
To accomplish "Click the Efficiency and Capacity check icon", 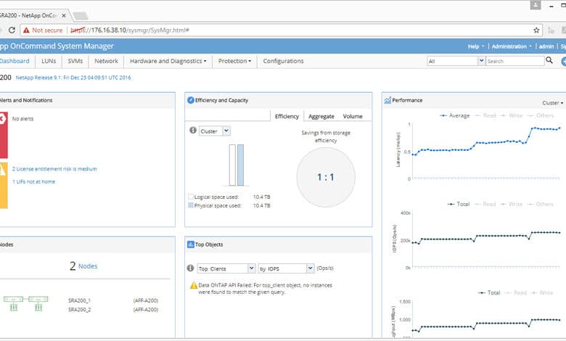I will pos(191,100).
